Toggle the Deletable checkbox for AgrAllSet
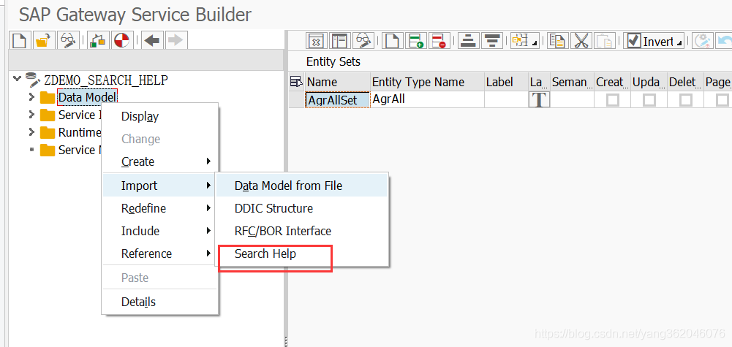 tap(685, 100)
